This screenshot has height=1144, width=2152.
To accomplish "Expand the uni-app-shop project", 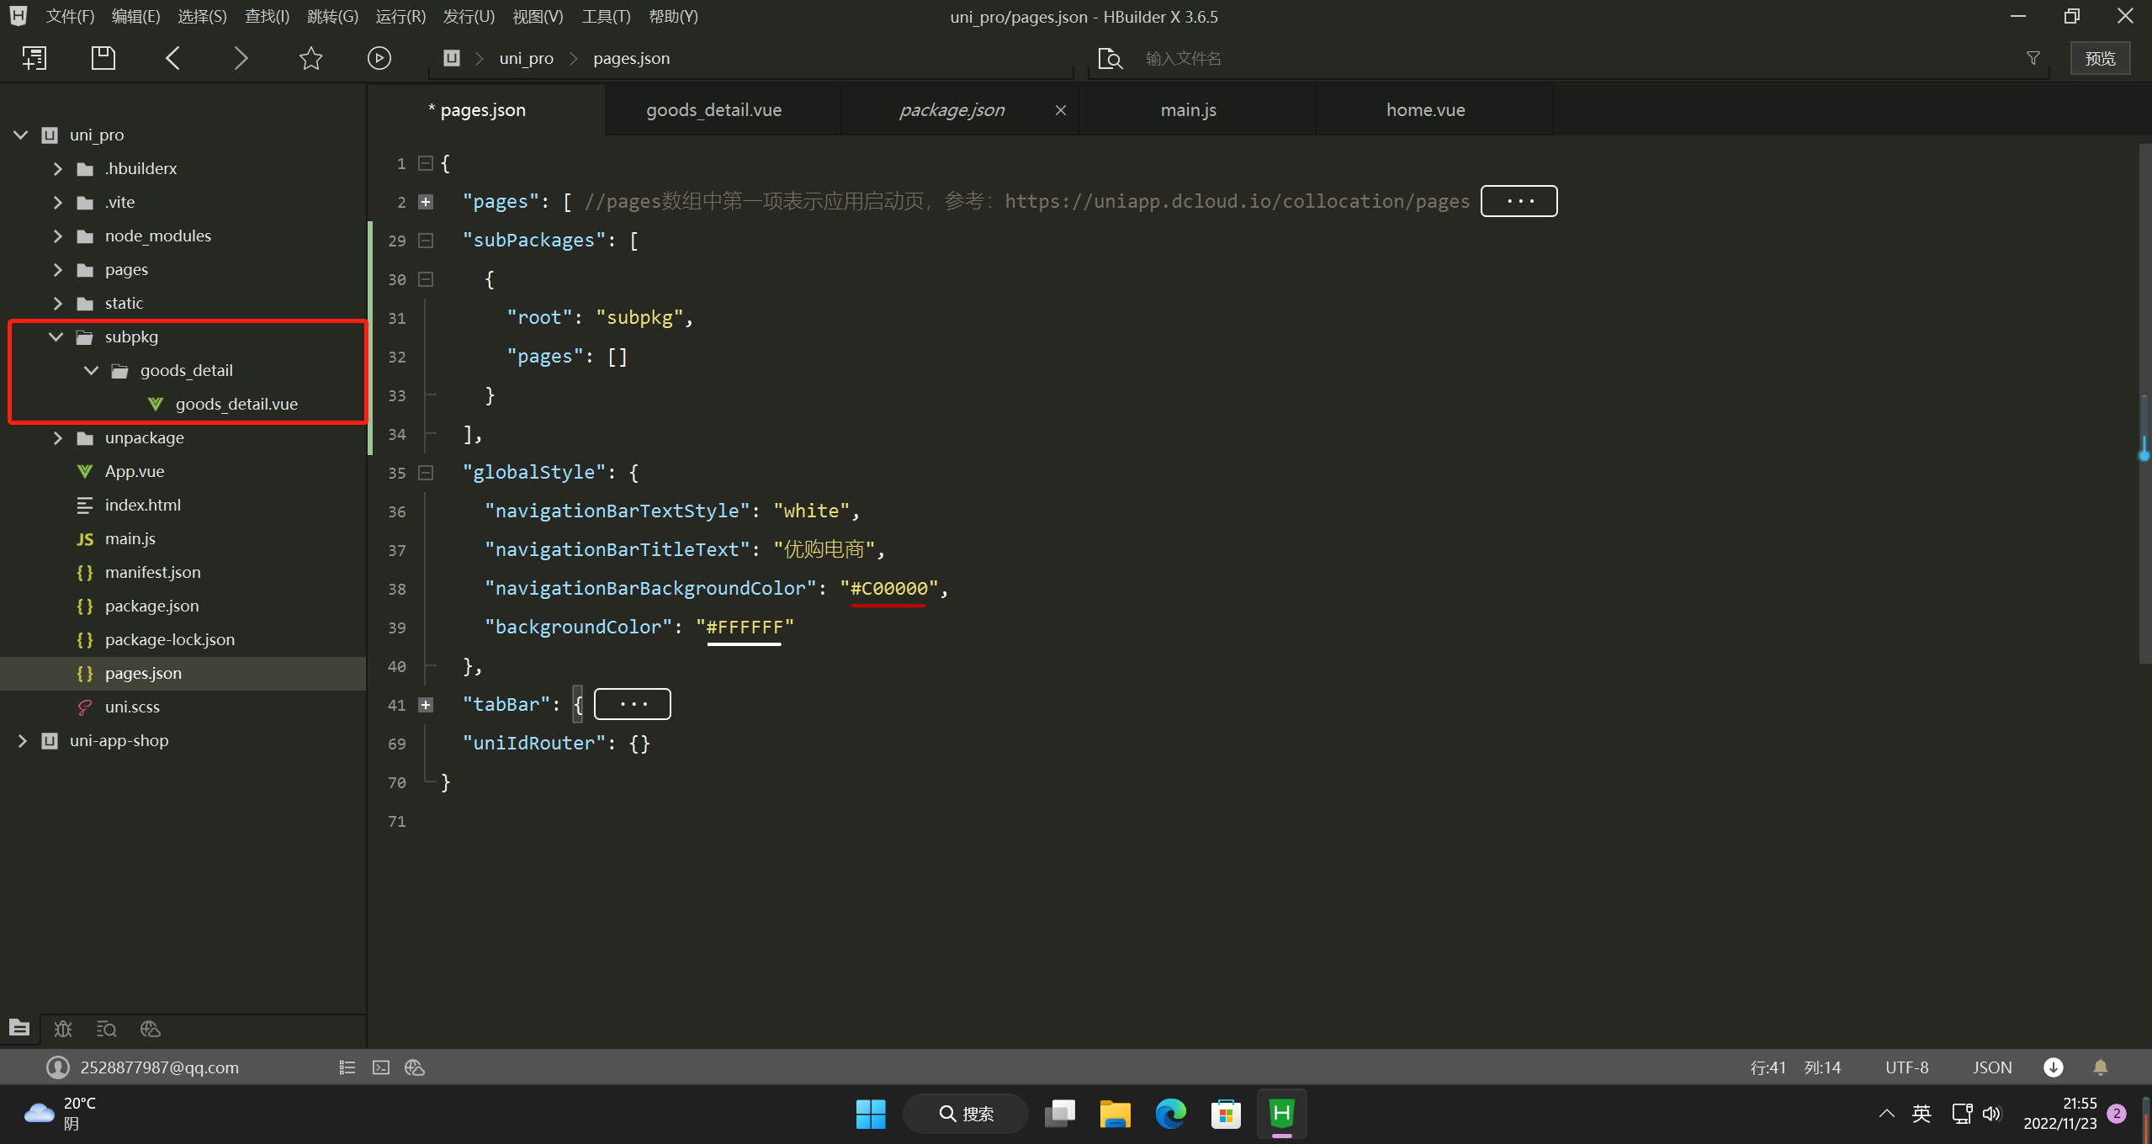I will pos(22,741).
